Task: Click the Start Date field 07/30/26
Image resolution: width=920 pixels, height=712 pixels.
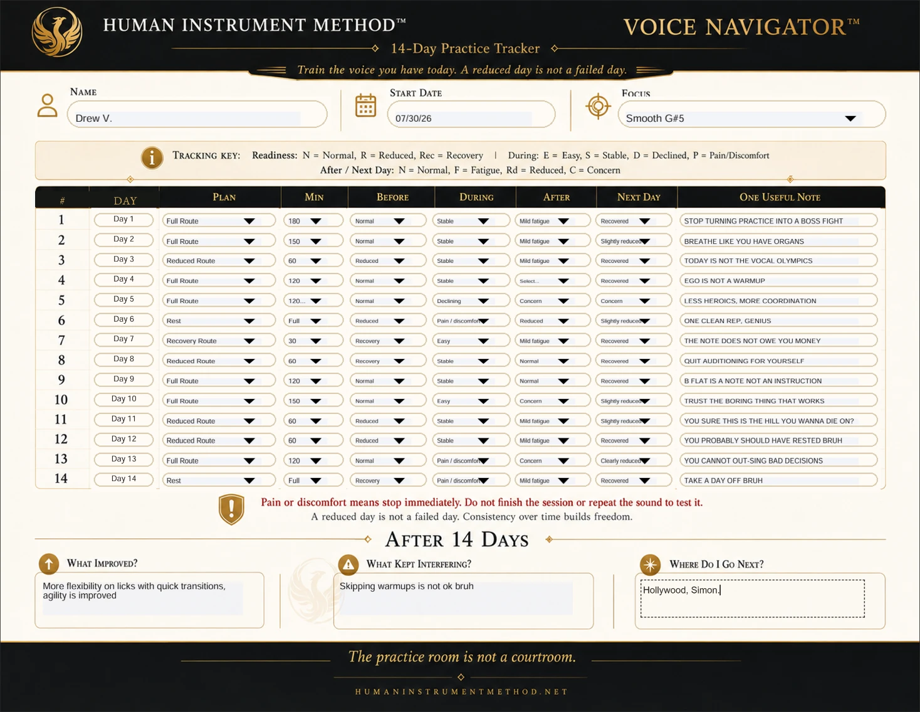Action: click(x=471, y=115)
